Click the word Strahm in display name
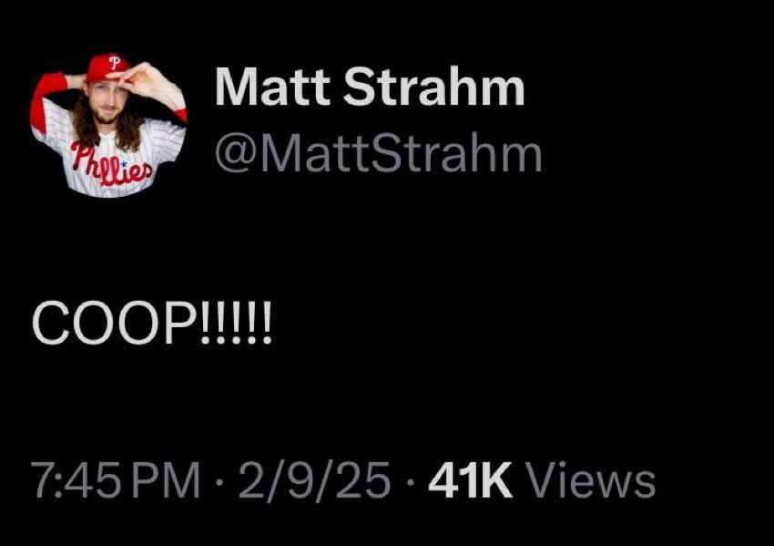774x546 pixels. [x=434, y=87]
